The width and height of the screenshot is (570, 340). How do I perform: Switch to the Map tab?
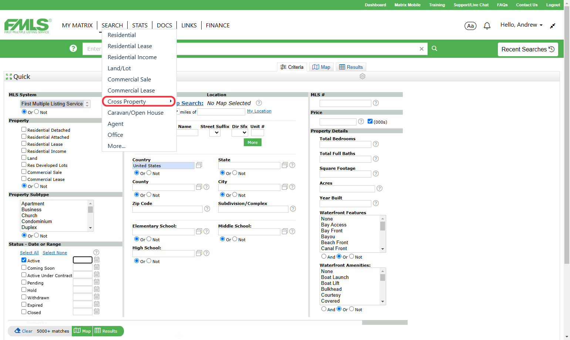pyautogui.click(x=321, y=67)
